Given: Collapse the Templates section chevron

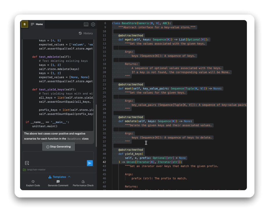Looking at the screenshot, I should click(69, 177).
